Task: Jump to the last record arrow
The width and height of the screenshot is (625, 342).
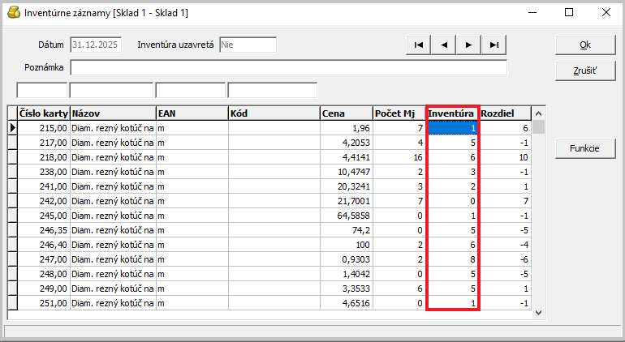Action: point(494,45)
